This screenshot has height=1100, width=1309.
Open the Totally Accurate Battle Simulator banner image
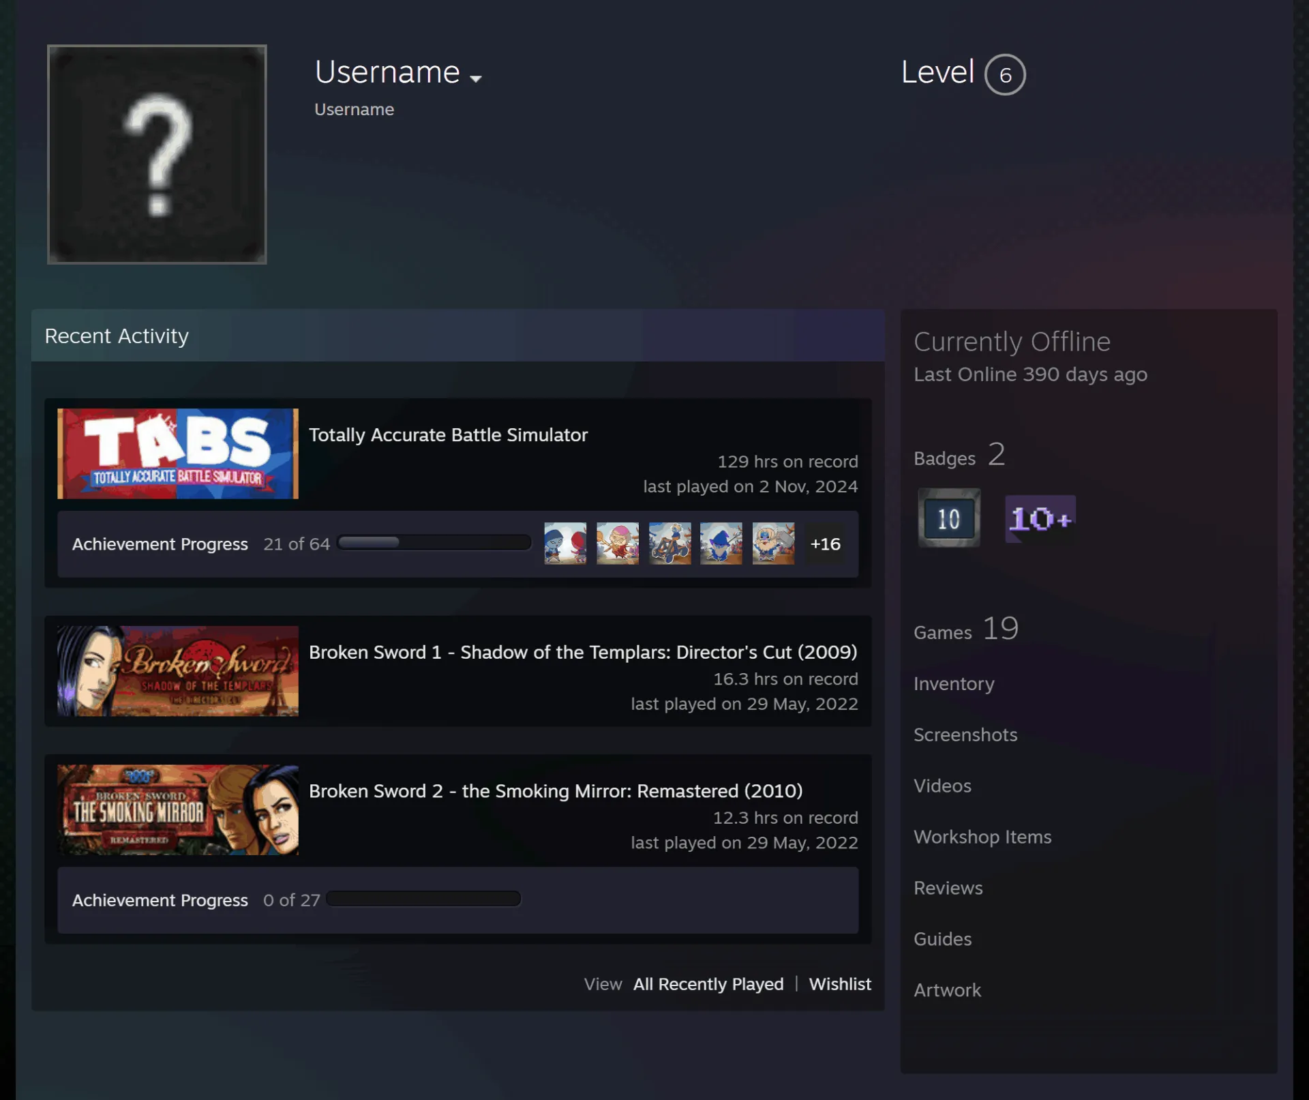pos(178,454)
